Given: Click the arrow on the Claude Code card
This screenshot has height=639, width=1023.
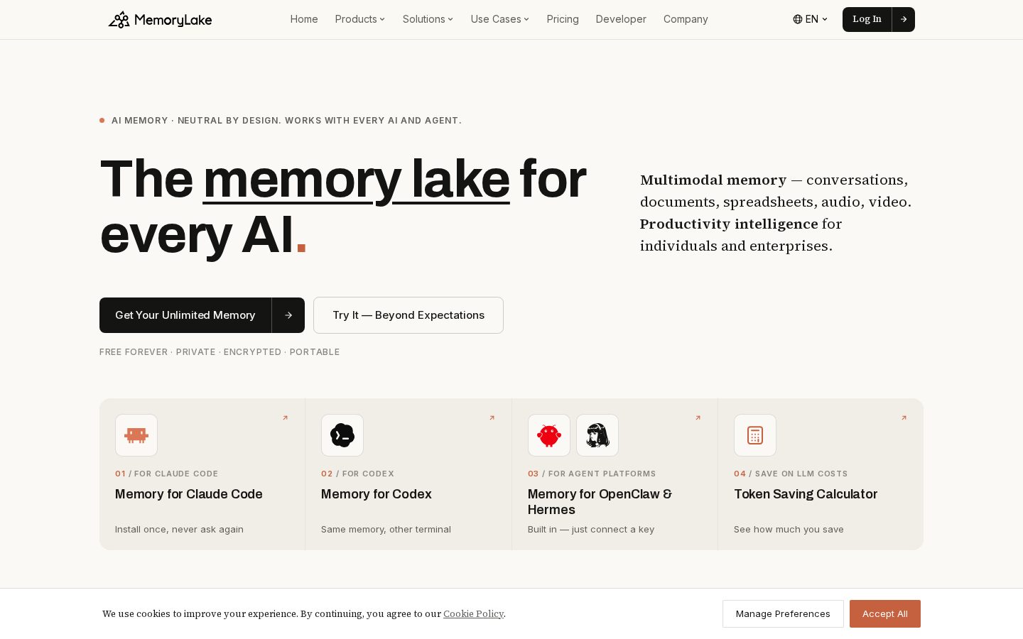Looking at the screenshot, I should [x=286, y=417].
